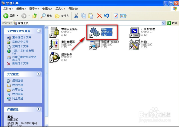The image size is (179, 127).
Task: Click the red Delete toolbar icon
Action: tap(99, 16)
